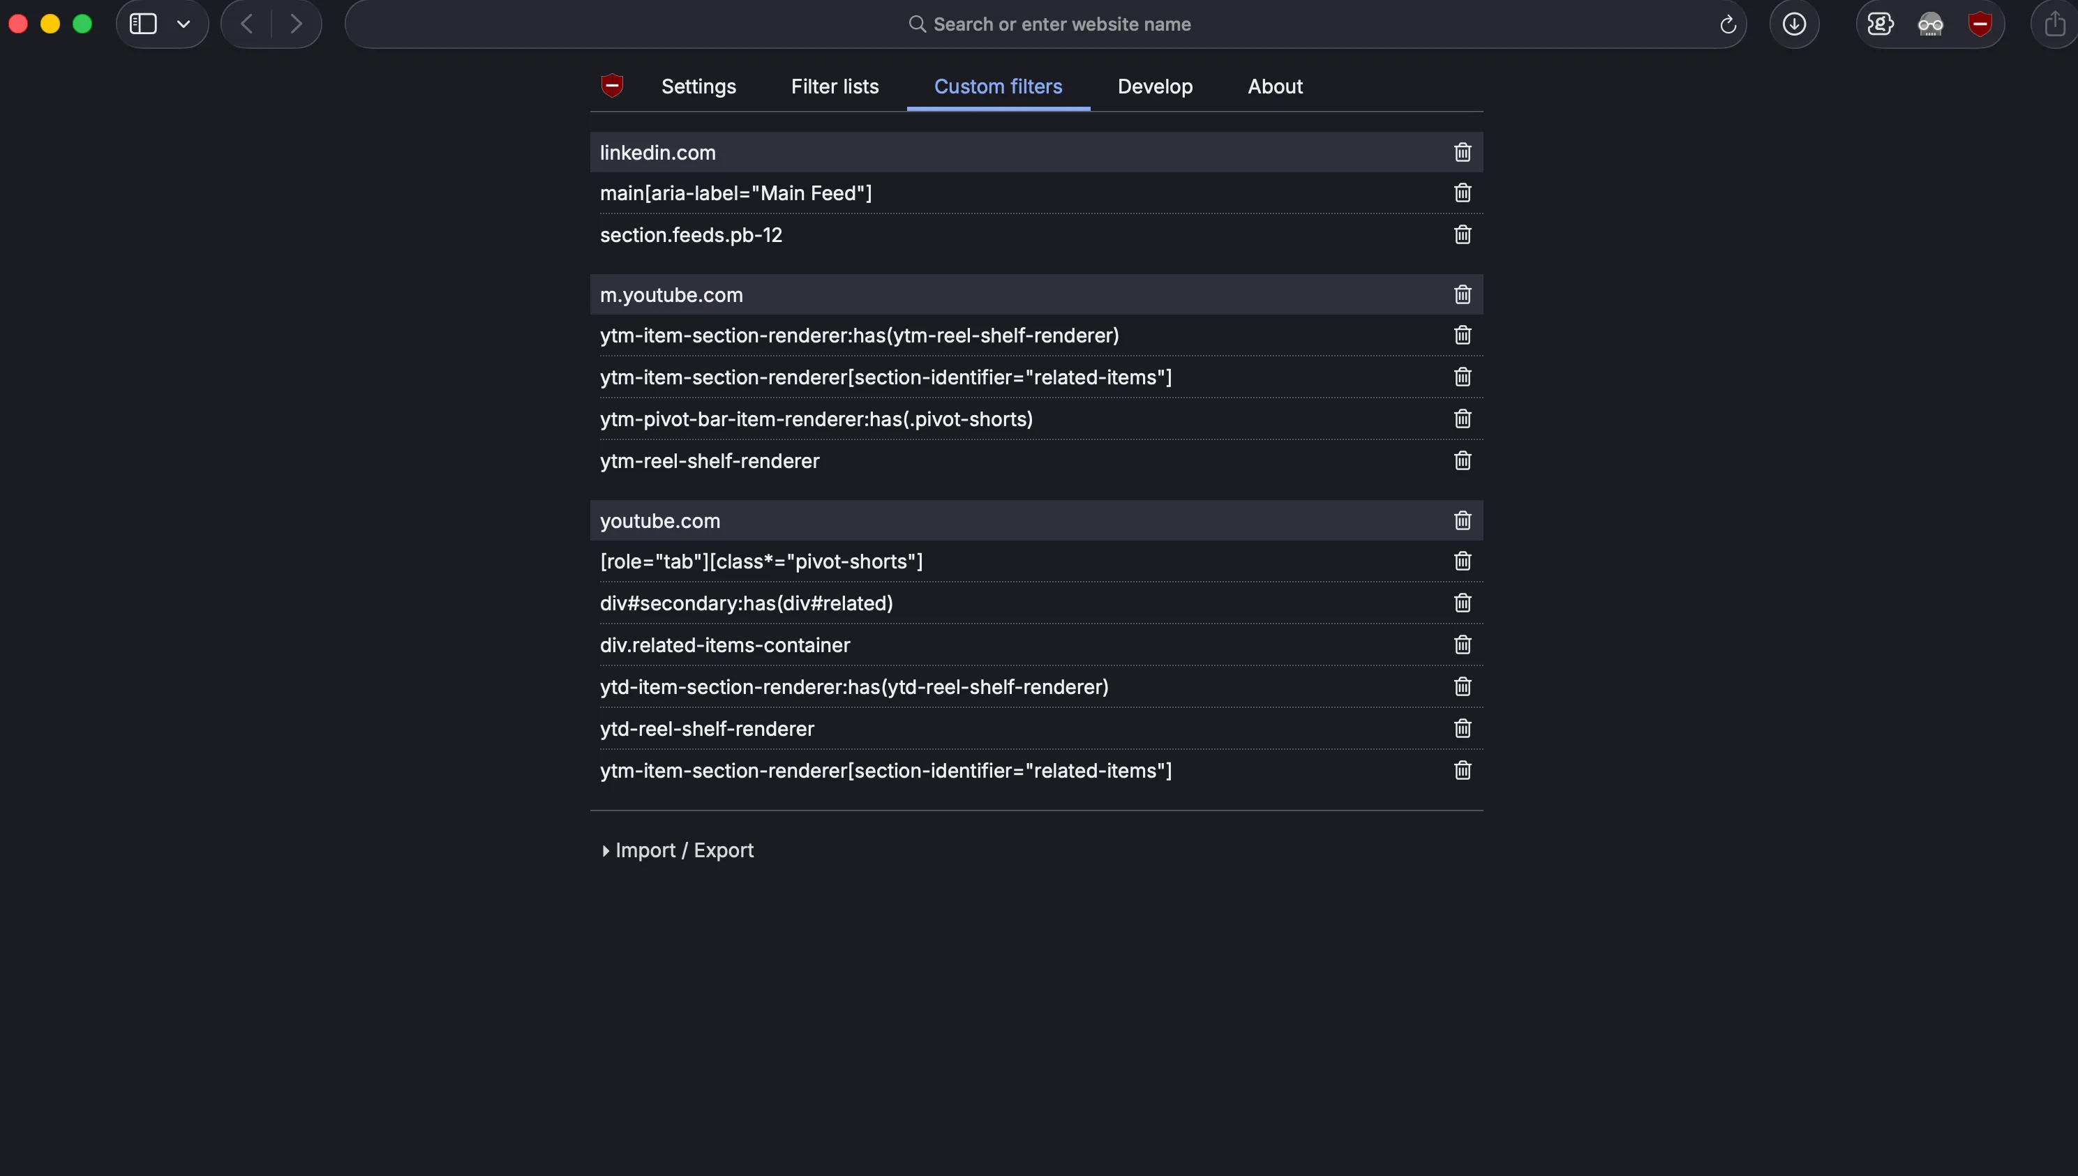This screenshot has height=1176, width=2078.
Task: Open the Downloads popover
Action: tap(1795, 24)
